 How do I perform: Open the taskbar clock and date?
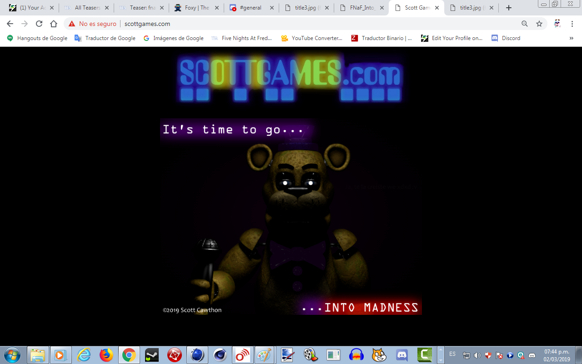557,355
